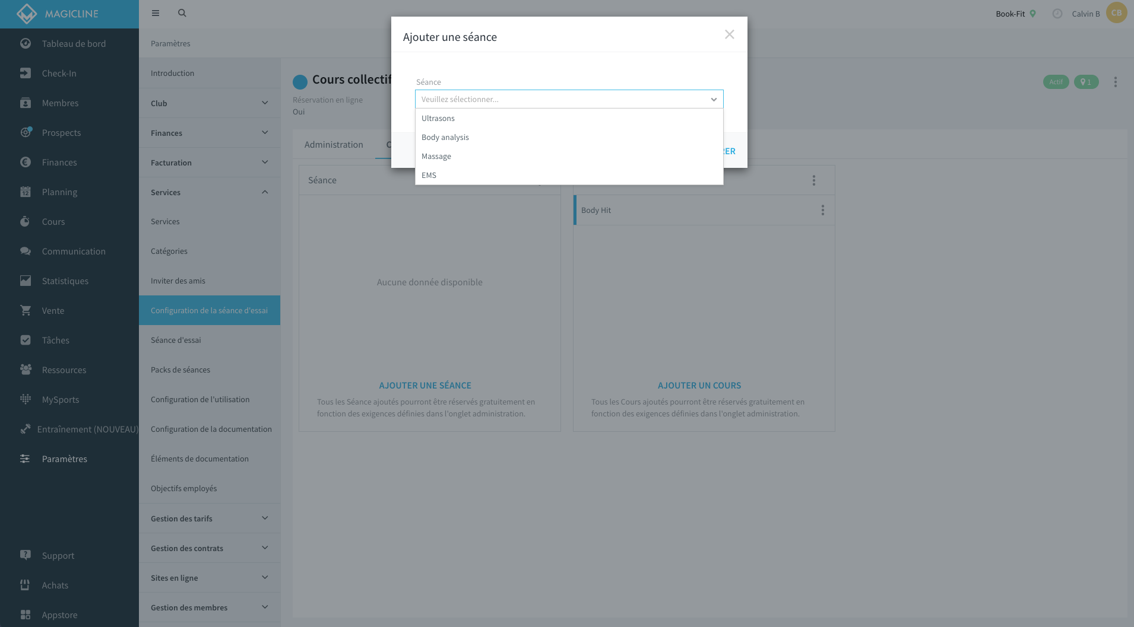Image resolution: width=1134 pixels, height=627 pixels.
Task: Open the Séance selection dropdown
Action: [569, 99]
